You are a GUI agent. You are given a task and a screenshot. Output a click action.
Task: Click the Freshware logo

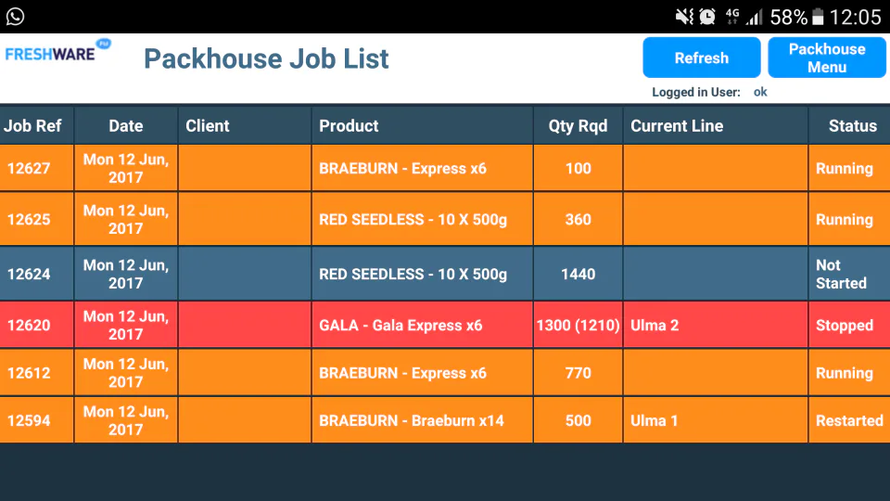[57, 52]
